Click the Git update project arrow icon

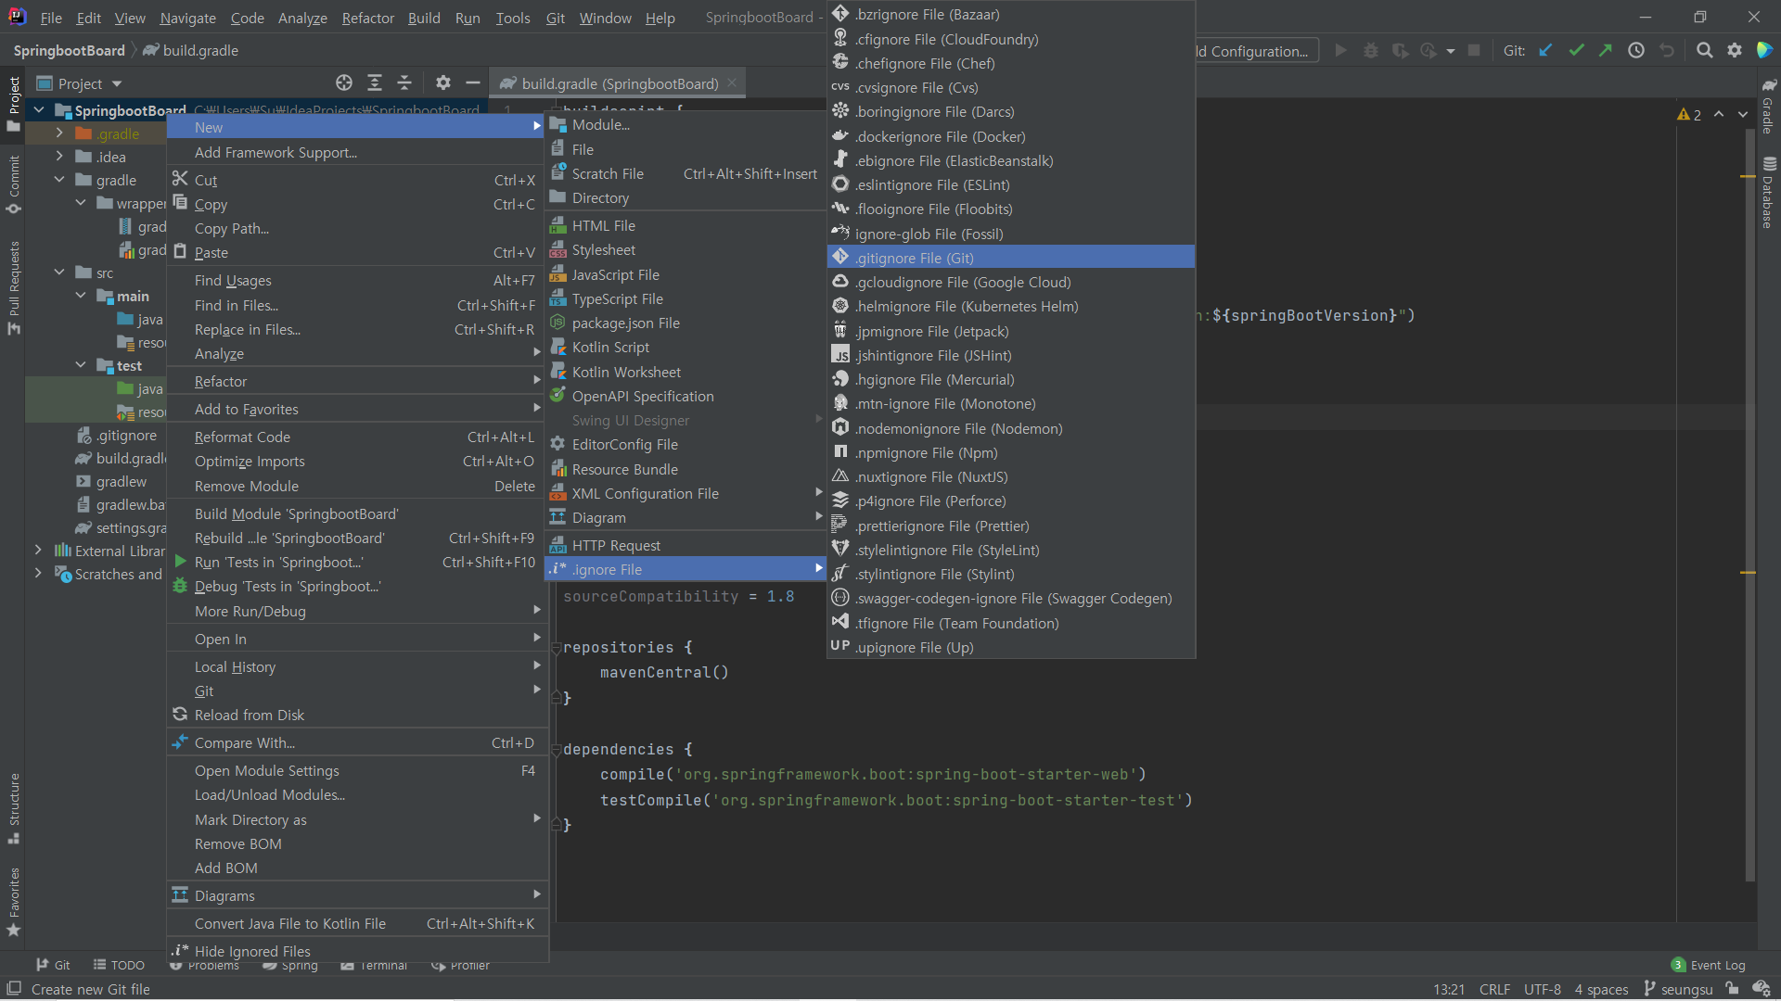[x=1545, y=51]
